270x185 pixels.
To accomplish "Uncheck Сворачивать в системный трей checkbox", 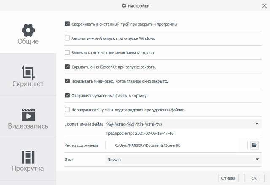I will 67,24.
